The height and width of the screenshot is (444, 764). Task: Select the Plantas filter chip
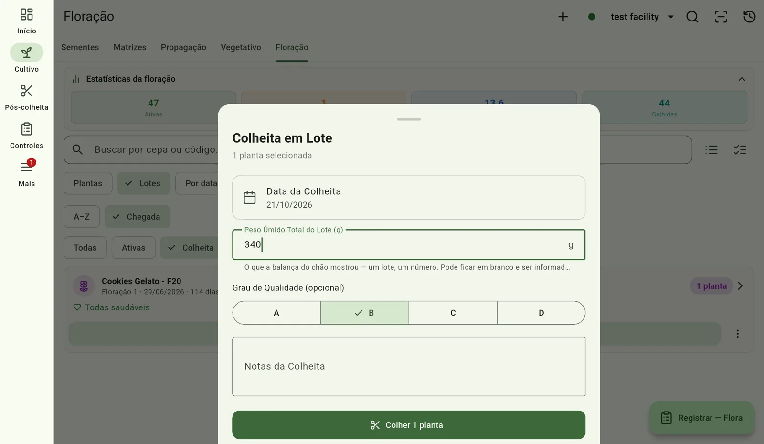click(88, 183)
